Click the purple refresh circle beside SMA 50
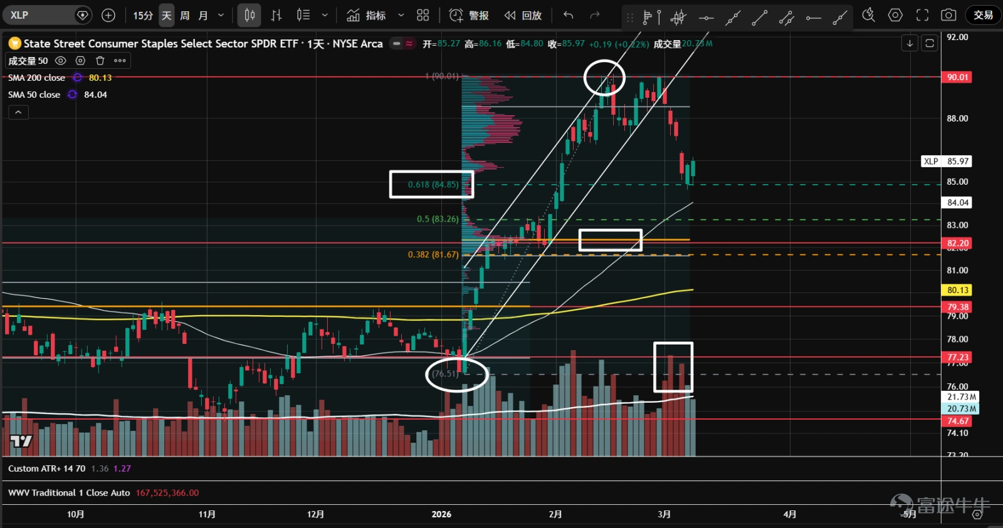 pos(72,95)
